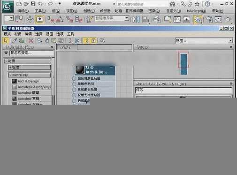Screen dimensions: 237x175
Task: Toggle the Graphite ribbon icon
Action: pyautogui.click(x=168, y=19)
